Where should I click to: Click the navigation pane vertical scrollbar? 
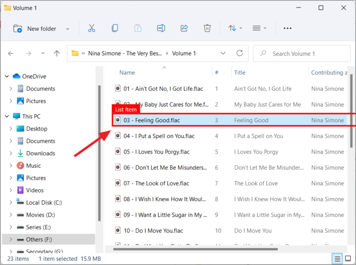tap(99, 153)
